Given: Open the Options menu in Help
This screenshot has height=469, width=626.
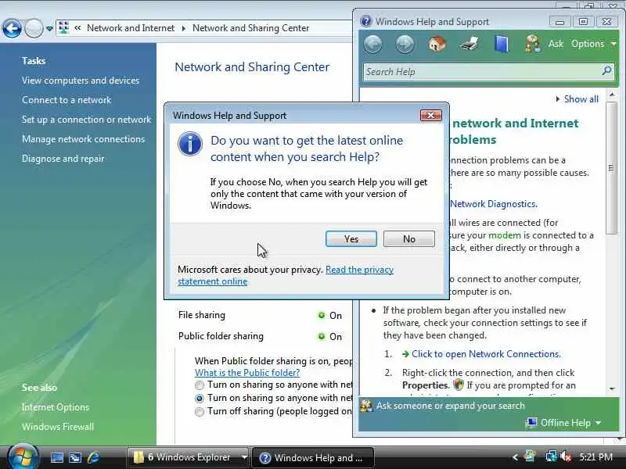Looking at the screenshot, I should (x=594, y=44).
